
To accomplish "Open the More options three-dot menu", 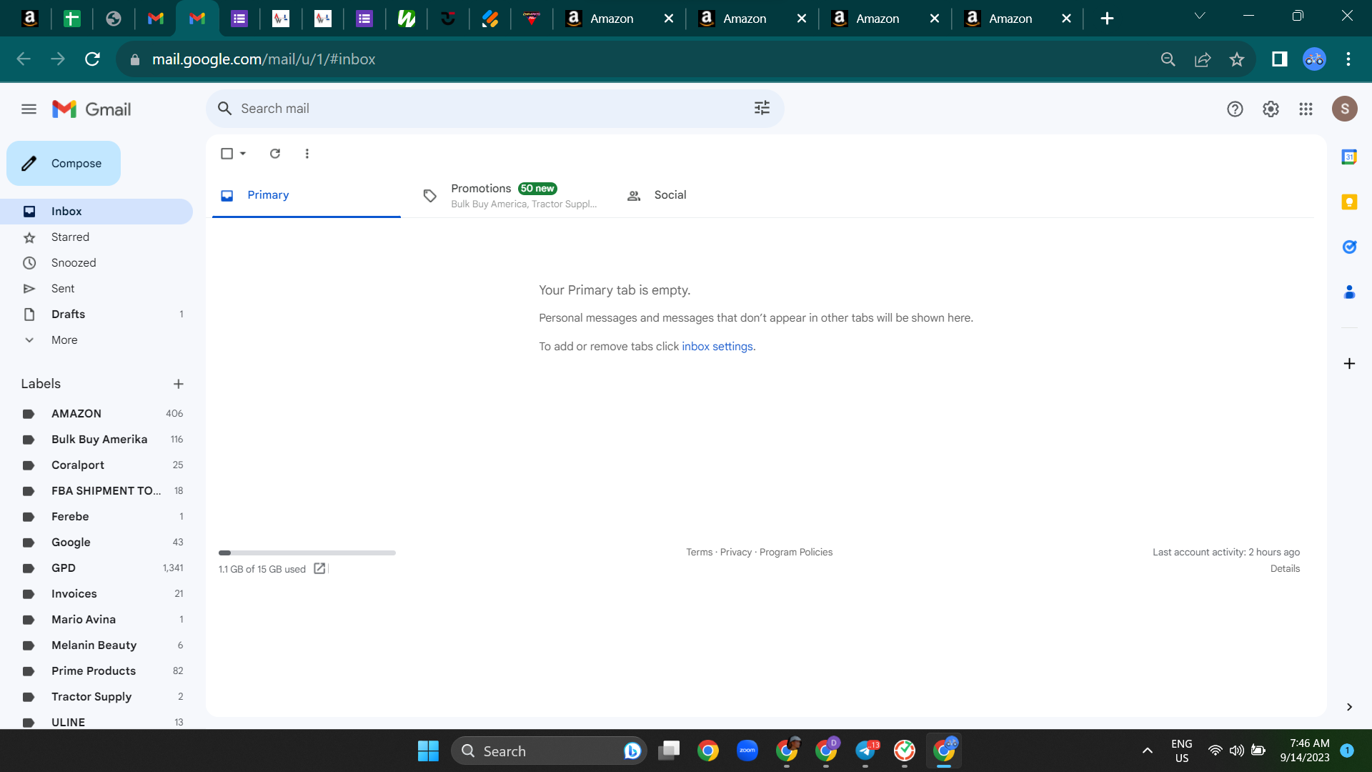I will (307, 154).
